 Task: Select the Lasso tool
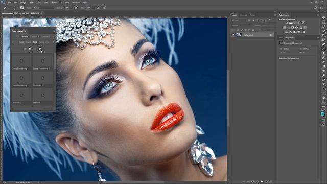tap(323, 27)
